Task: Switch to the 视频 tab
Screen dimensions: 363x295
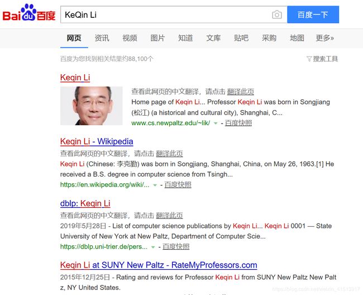Action: [x=130, y=38]
